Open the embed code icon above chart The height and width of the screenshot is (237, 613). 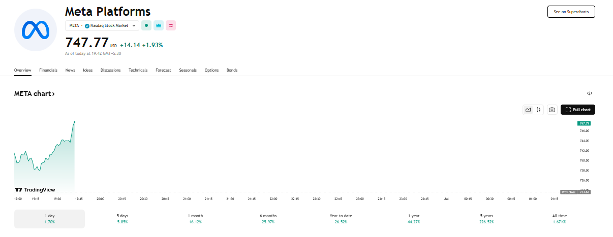590,93
